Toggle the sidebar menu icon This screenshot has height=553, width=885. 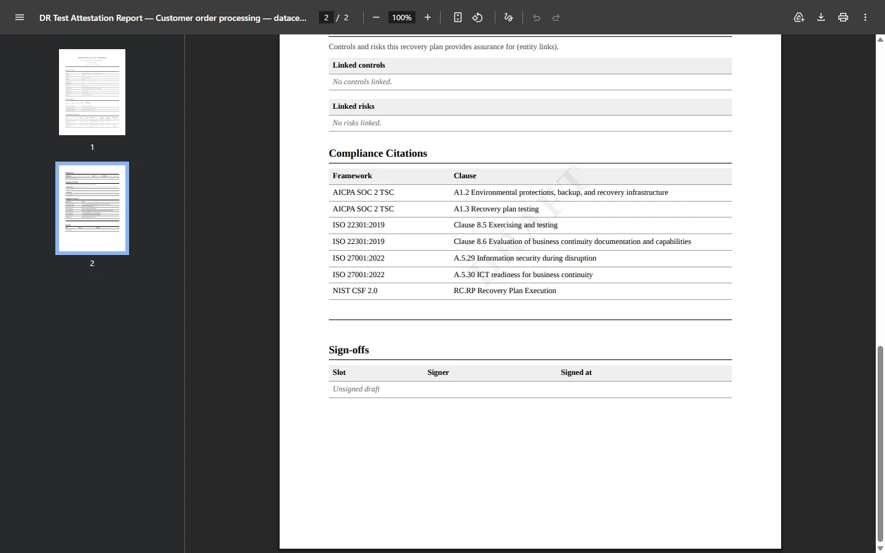[x=20, y=17]
